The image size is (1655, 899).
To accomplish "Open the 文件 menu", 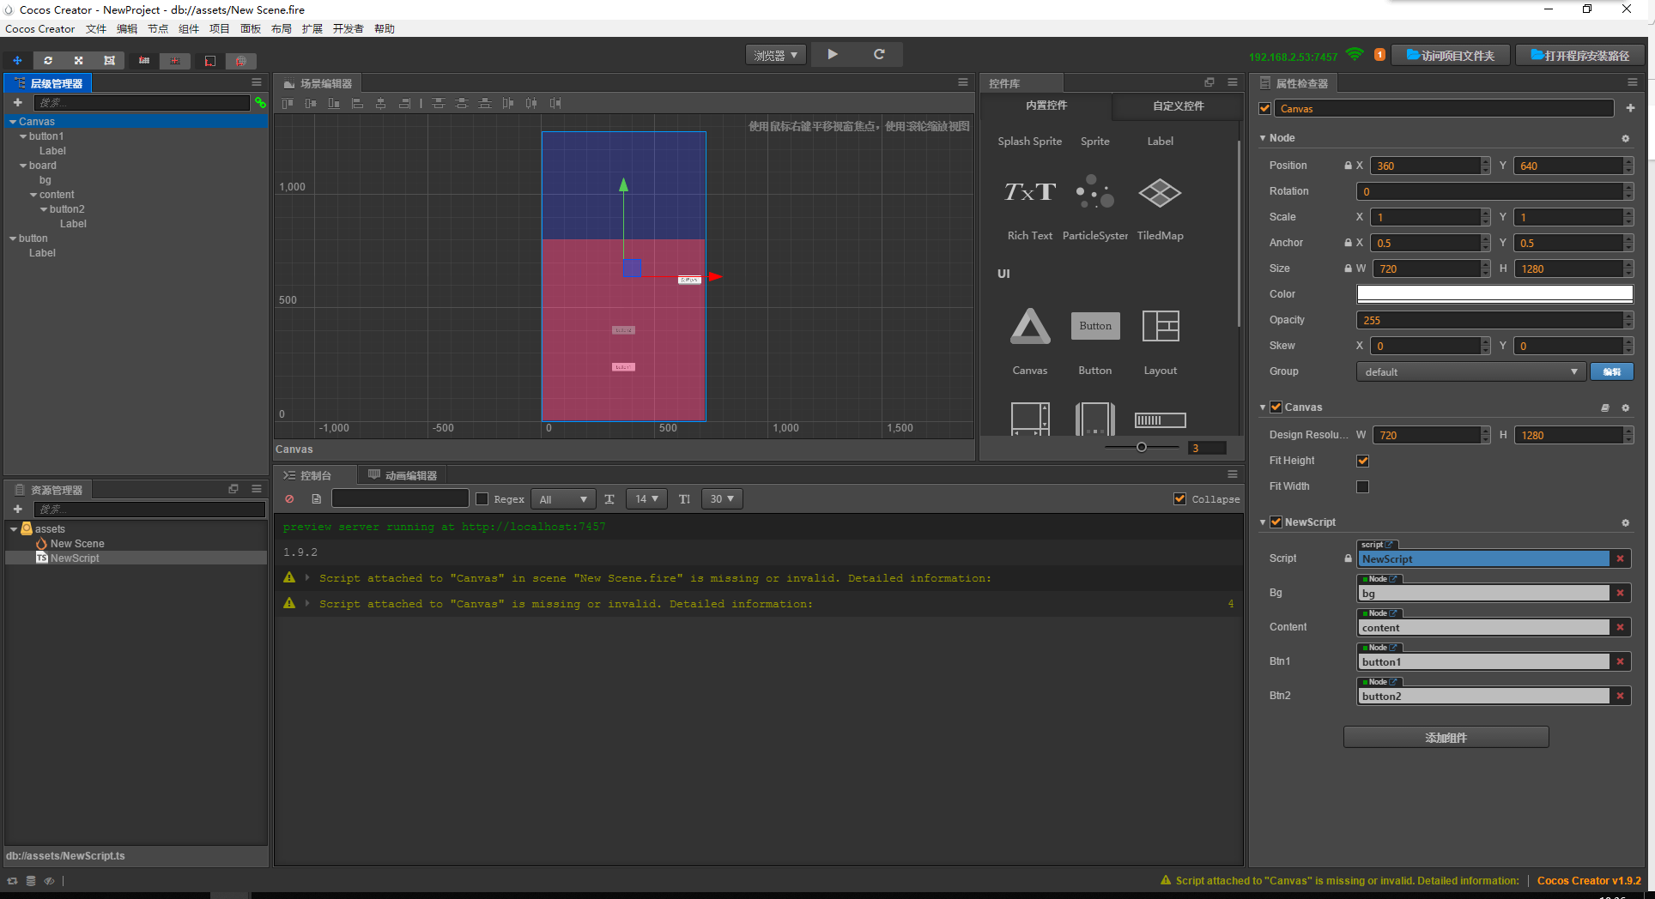I will coord(96,29).
